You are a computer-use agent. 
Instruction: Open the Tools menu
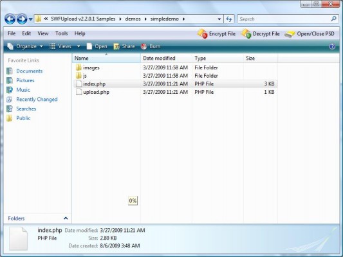[x=62, y=33]
